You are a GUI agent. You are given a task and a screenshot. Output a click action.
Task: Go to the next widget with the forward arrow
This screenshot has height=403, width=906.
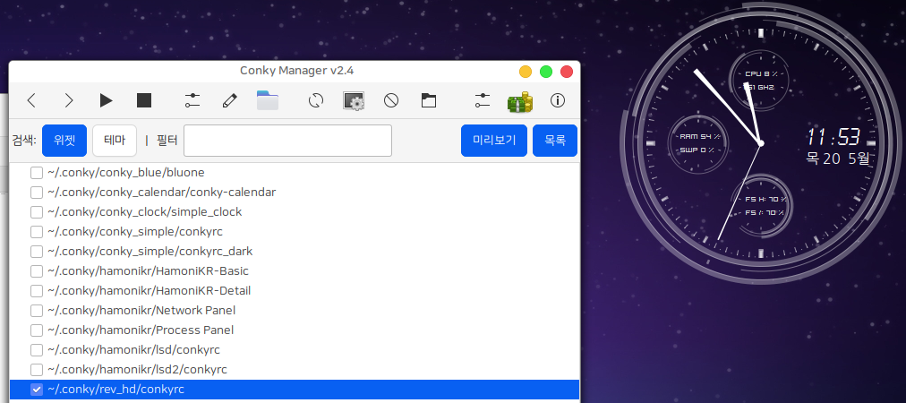pos(69,100)
